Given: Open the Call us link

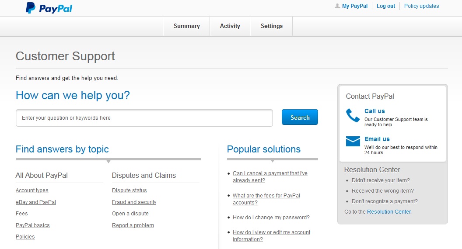Looking at the screenshot, I should (x=374, y=111).
